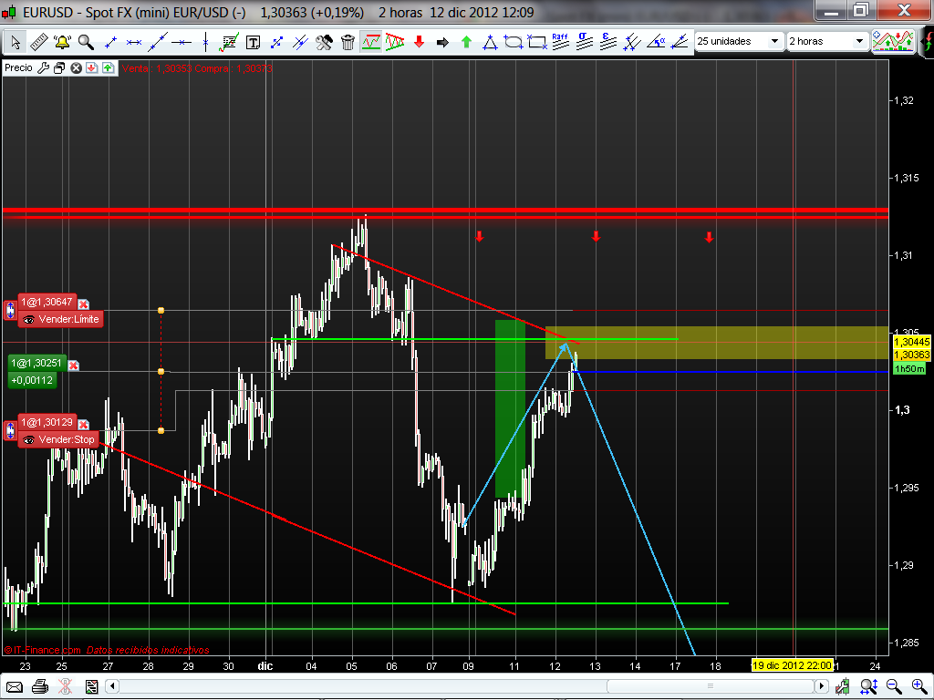Image resolution: width=934 pixels, height=700 pixels.
Task: Open the 2 horas timeframe dropdown
Action: pyautogui.click(x=826, y=41)
